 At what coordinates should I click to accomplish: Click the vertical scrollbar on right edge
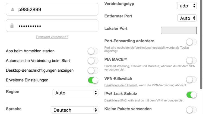click(201, 45)
